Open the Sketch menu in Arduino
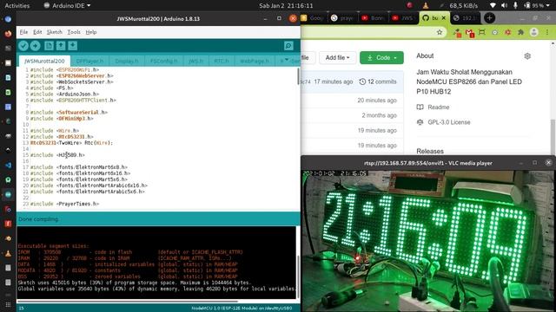Image resolution: width=556 pixels, height=312 pixels. [54, 32]
